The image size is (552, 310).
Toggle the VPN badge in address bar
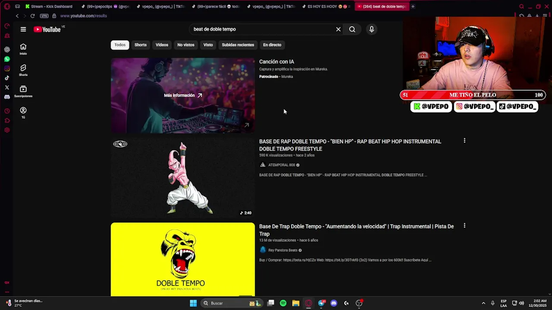pyautogui.click(x=44, y=16)
